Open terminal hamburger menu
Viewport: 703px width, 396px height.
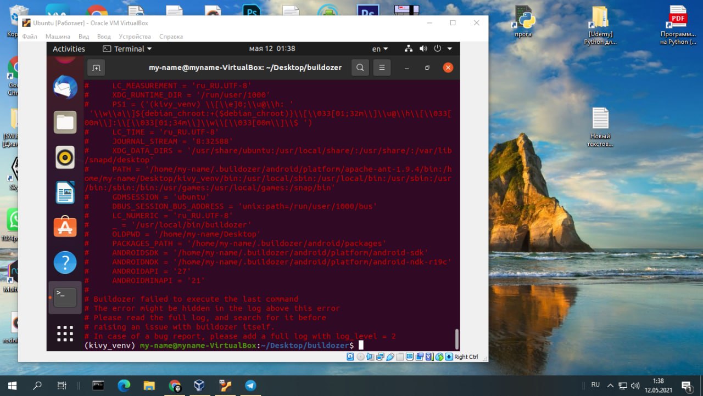[382, 68]
